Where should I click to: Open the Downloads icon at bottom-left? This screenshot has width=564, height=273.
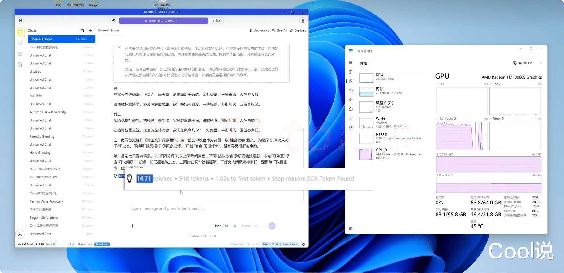[x=20, y=234]
